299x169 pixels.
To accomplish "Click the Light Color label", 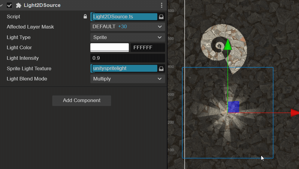I will pyautogui.click(x=19, y=47).
